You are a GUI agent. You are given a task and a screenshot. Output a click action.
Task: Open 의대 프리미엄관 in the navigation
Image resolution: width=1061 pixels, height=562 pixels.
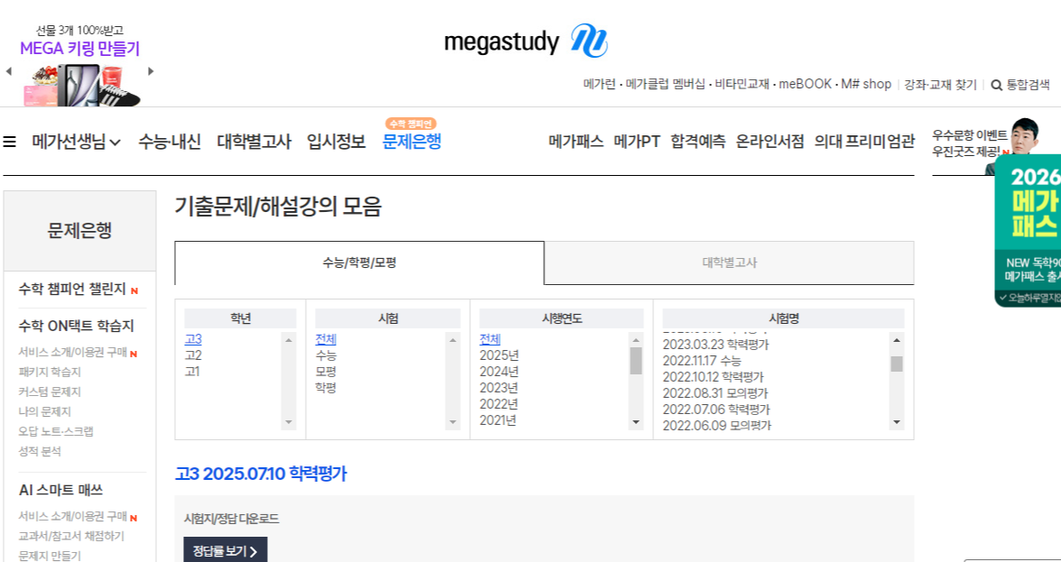pyautogui.click(x=864, y=142)
